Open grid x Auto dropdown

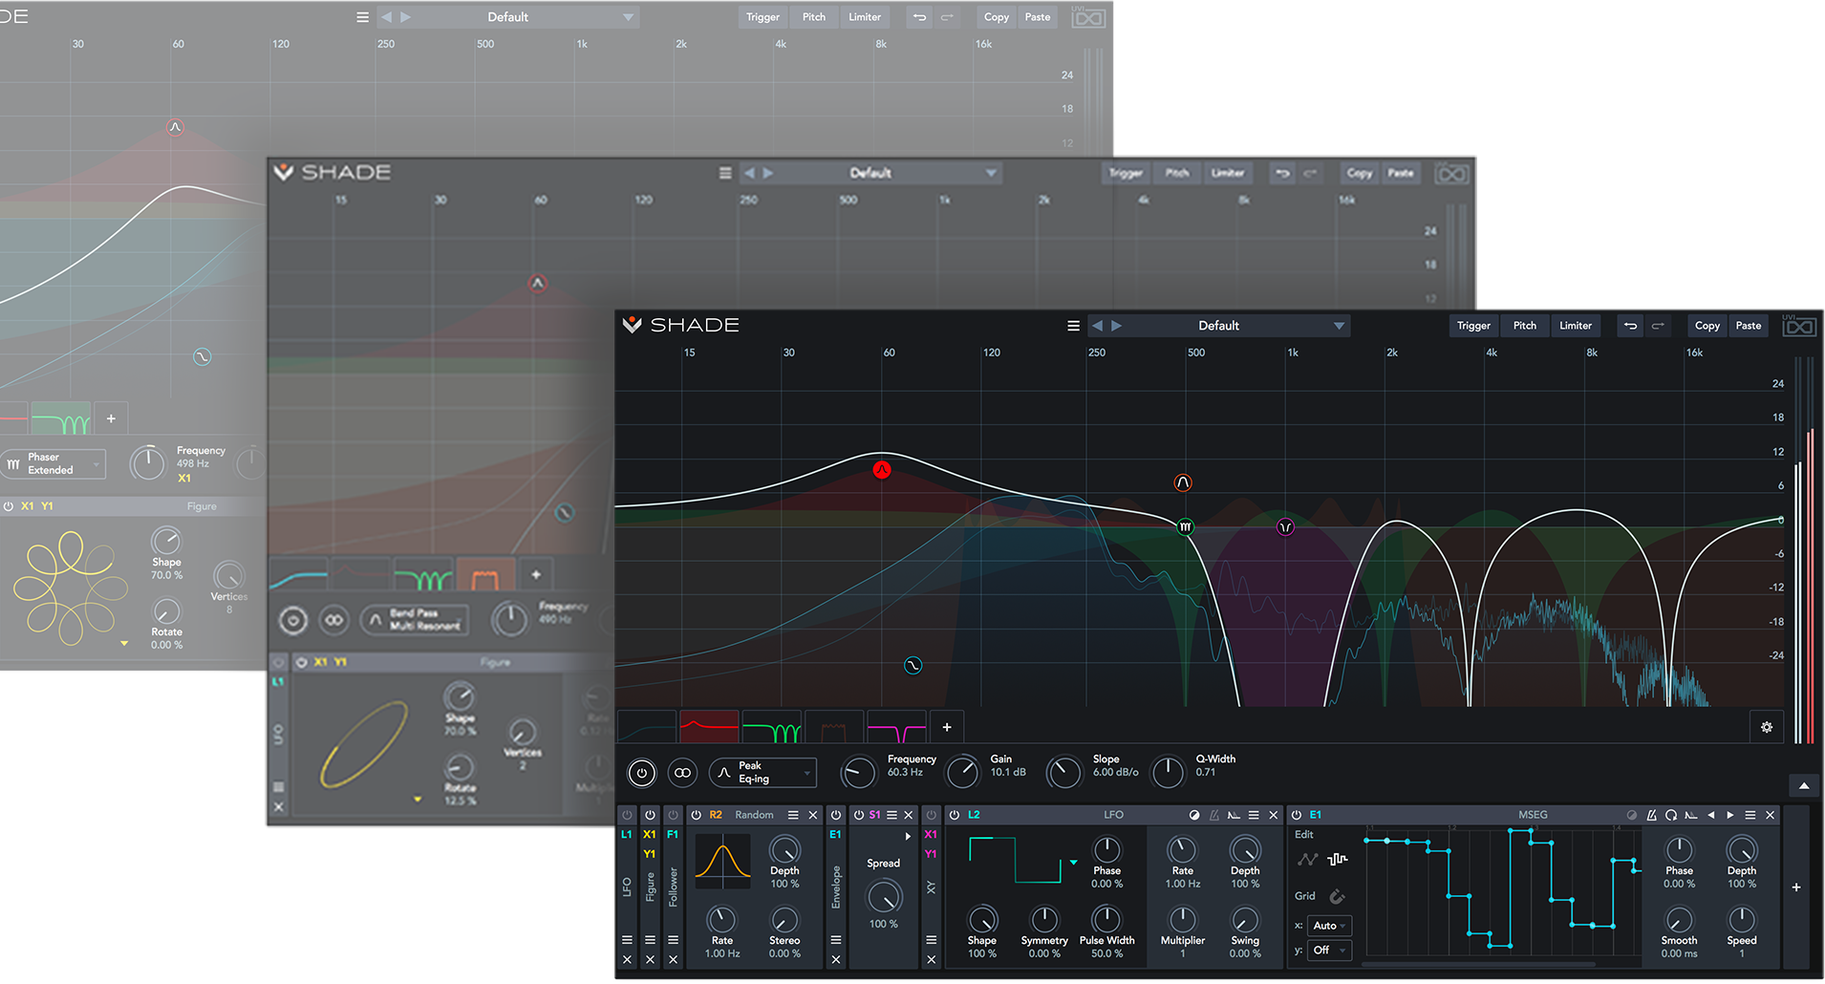click(1330, 926)
